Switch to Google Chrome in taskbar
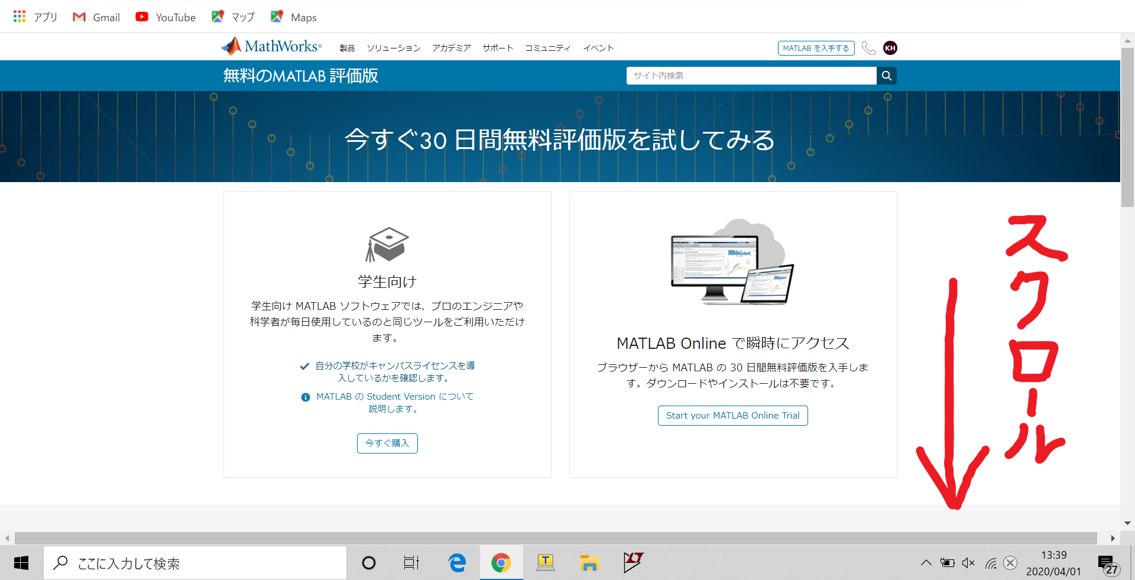1135x580 pixels. 501,563
